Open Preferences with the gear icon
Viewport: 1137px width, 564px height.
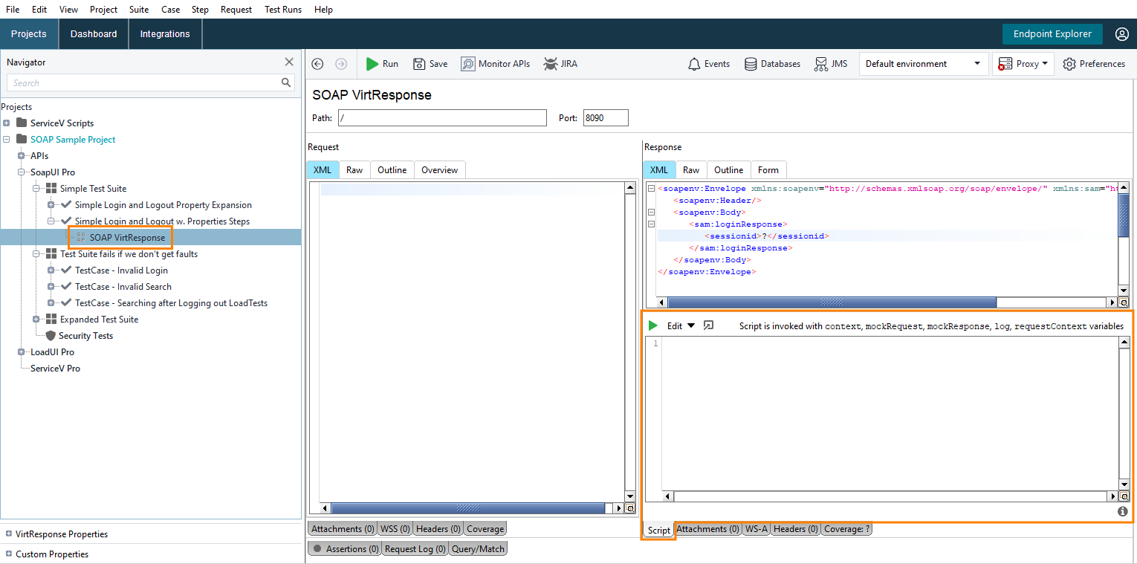tap(1094, 64)
